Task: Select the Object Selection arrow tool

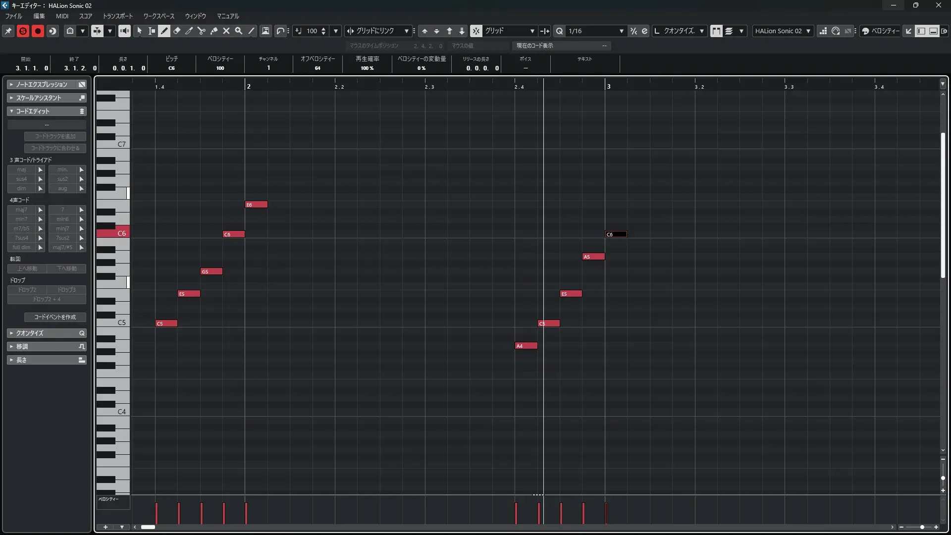Action: tap(140, 31)
